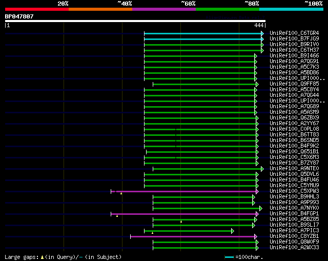
Task: Click the cyan alignment bar for B7FJG9
Action: (203, 39)
